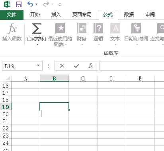Click inside the Name Box showing B19
164x151 pixels.
coord(19,66)
